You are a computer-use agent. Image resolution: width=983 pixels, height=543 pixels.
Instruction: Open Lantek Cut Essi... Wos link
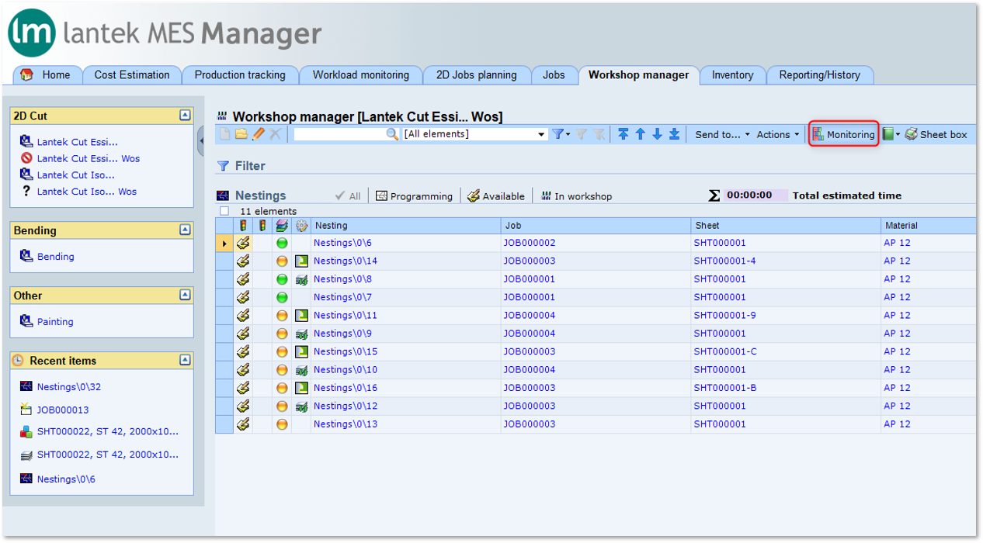pyautogui.click(x=89, y=158)
